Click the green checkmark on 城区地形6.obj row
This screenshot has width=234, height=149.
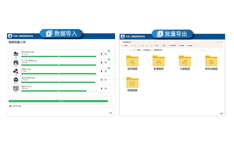click(x=109, y=51)
